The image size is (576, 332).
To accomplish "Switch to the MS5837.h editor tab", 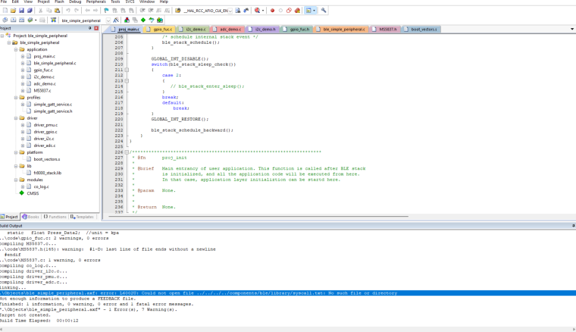I will 387,29.
